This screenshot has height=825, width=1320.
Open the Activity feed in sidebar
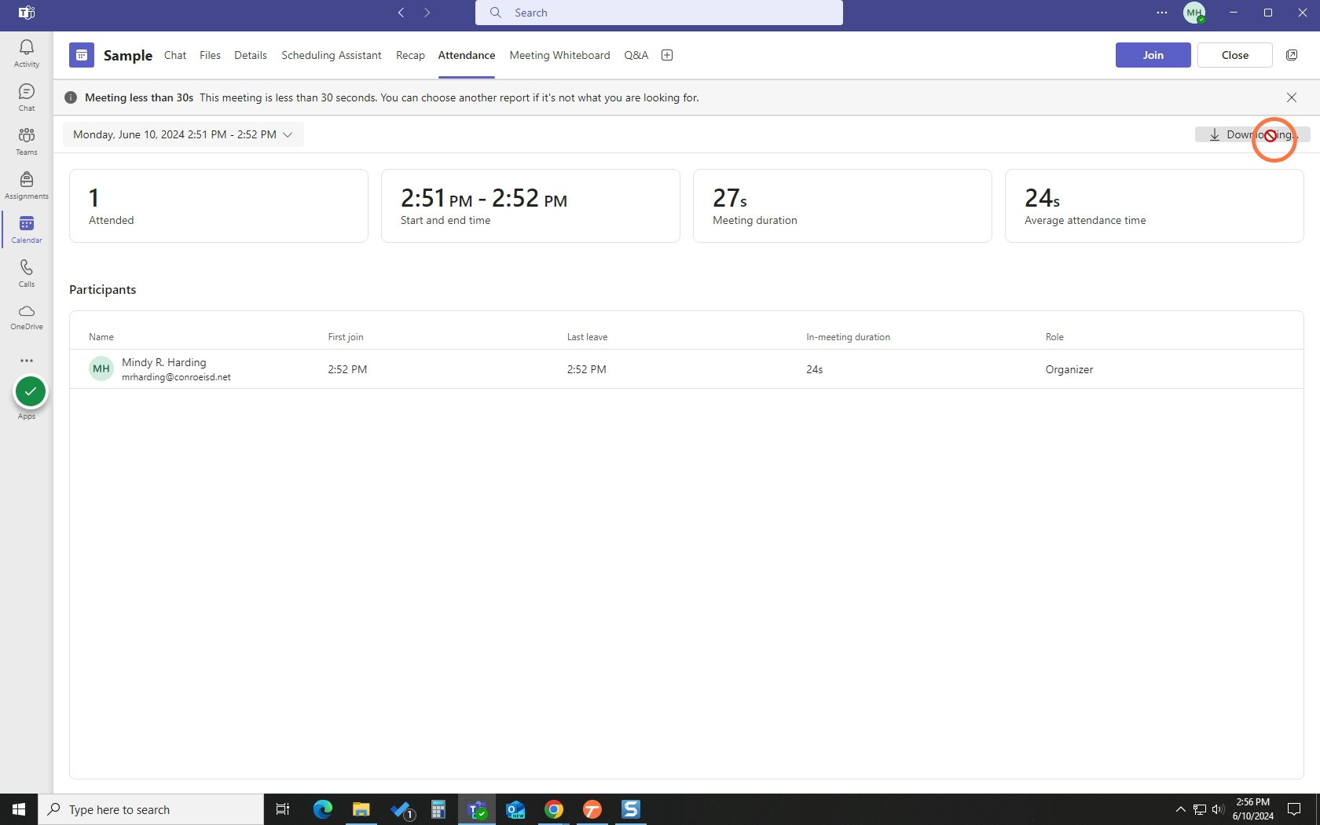(27, 53)
